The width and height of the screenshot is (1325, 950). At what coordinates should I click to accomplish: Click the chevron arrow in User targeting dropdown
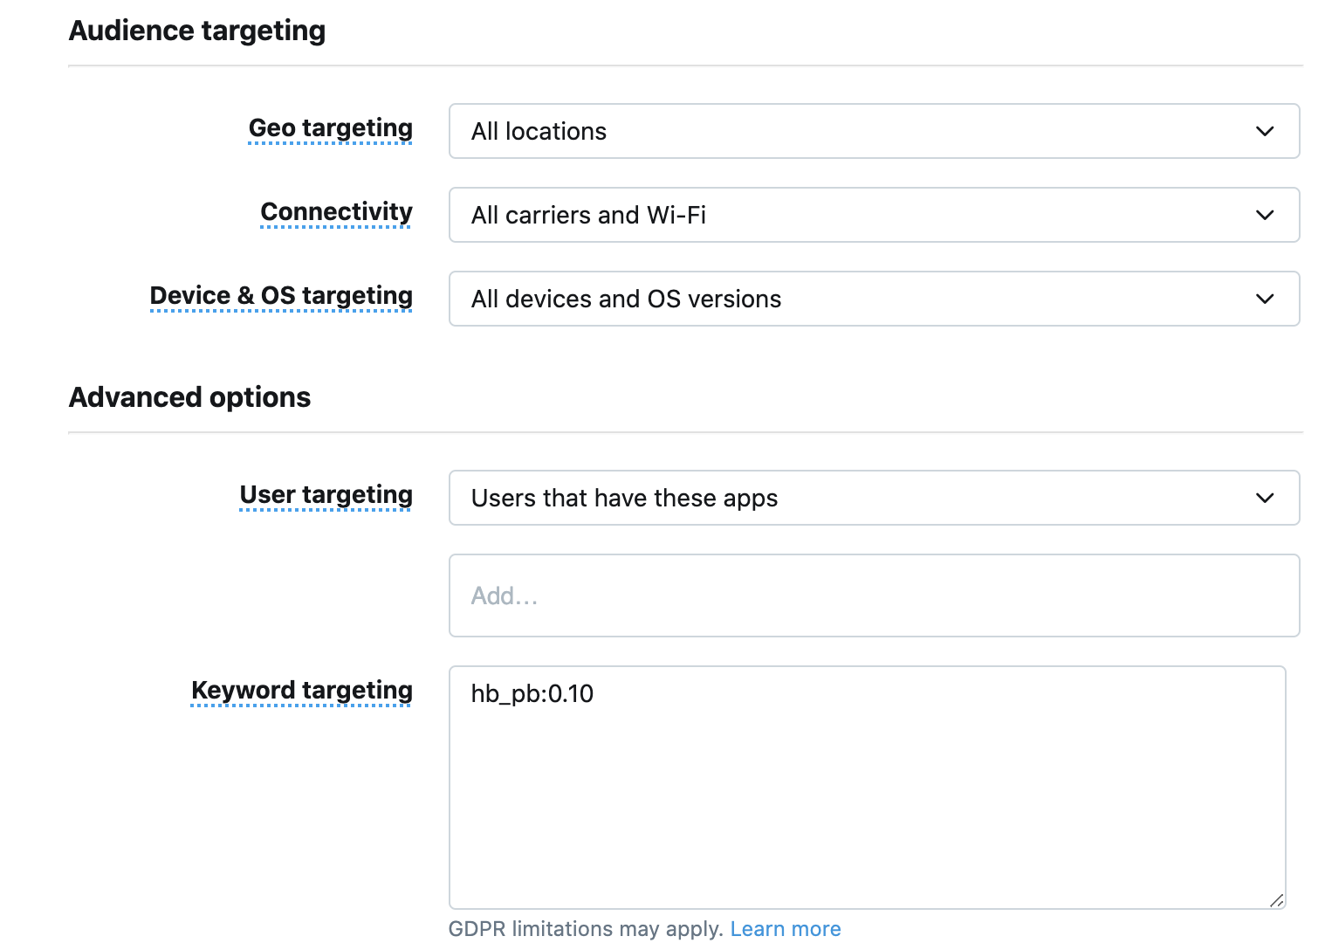pyautogui.click(x=1264, y=499)
